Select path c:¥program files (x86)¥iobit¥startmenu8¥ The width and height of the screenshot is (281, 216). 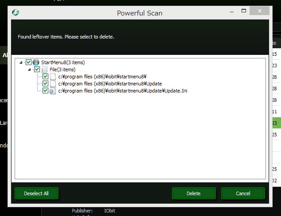pos(102,77)
